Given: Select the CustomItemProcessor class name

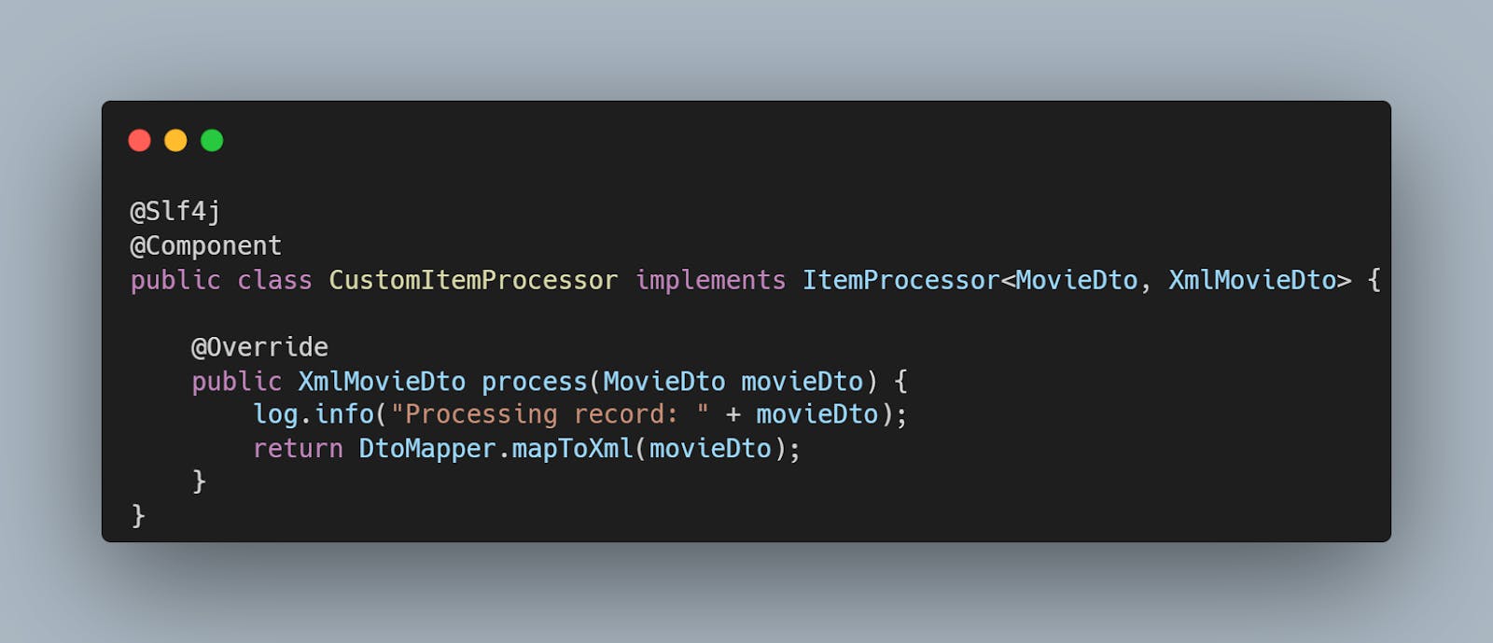Looking at the screenshot, I should [x=473, y=280].
